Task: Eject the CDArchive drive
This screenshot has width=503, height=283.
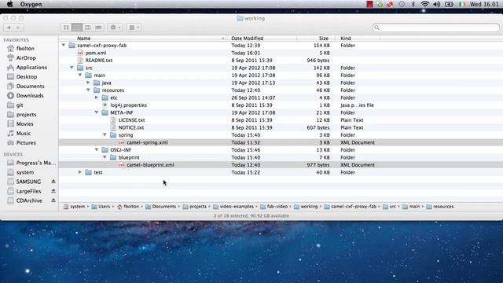Action: click(x=53, y=200)
